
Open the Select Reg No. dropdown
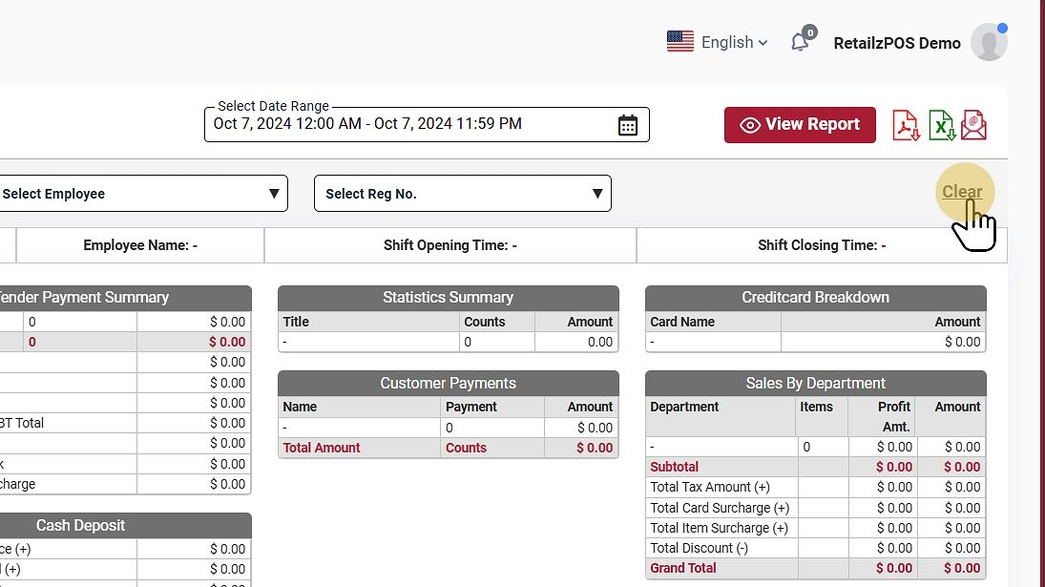(463, 194)
